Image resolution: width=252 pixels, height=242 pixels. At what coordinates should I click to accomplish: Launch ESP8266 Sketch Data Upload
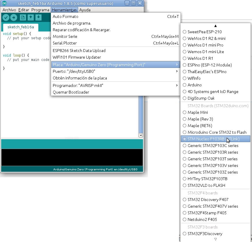(x=116, y=51)
